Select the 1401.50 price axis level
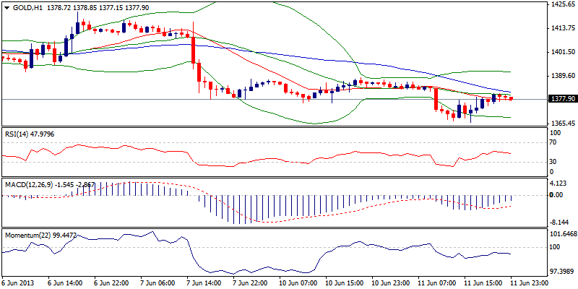The width and height of the screenshot is (578, 289). point(561,52)
